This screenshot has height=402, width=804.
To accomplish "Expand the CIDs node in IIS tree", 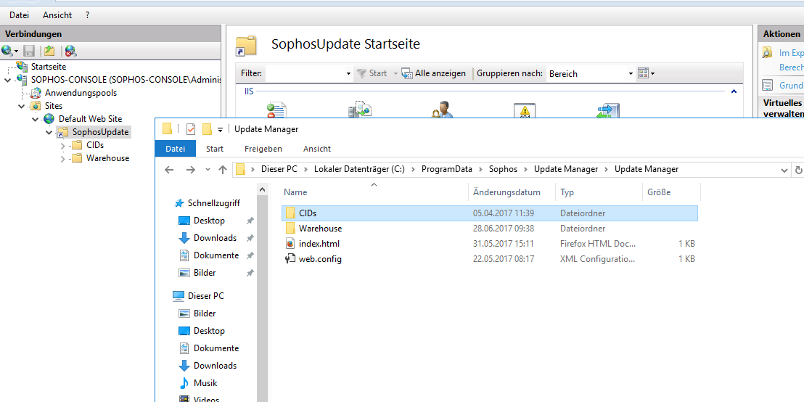I will [62, 146].
